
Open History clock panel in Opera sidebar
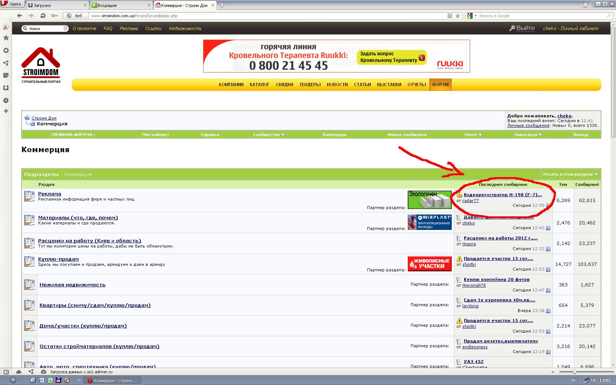tap(6, 100)
